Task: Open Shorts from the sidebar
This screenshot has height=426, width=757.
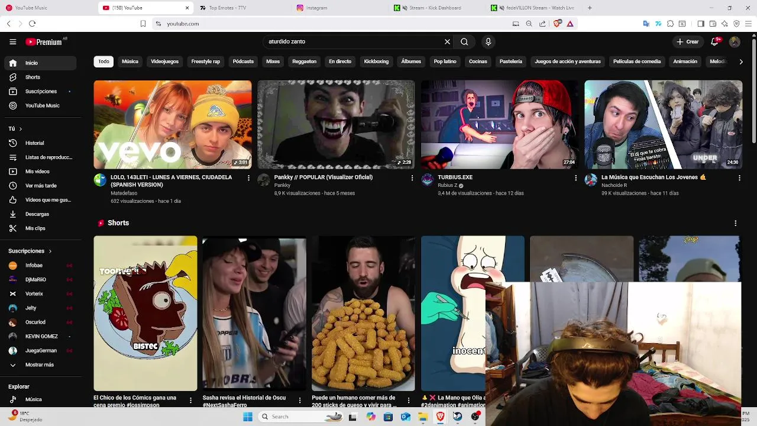Action: click(x=40, y=77)
